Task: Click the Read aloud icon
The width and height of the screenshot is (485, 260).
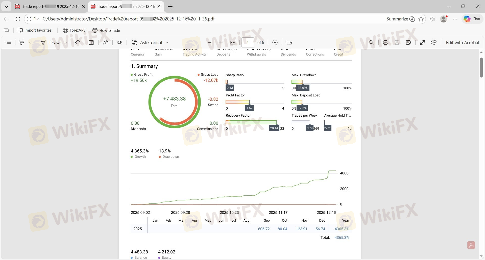Action: [106, 42]
